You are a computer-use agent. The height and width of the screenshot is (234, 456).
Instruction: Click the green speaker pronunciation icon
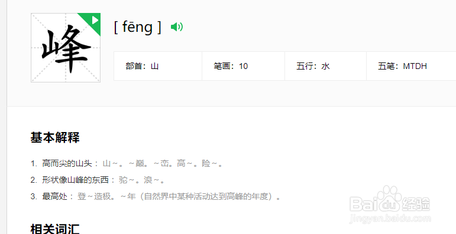(x=176, y=27)
